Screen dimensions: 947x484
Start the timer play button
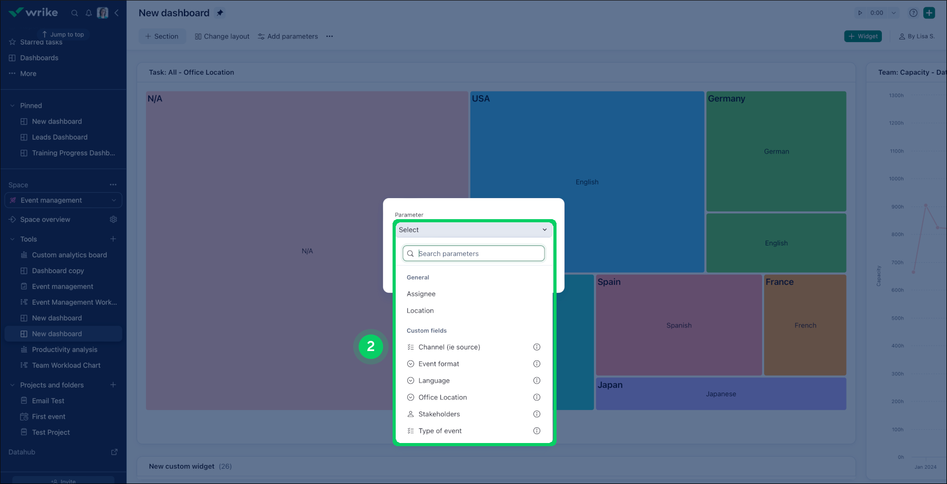(860, 13)
